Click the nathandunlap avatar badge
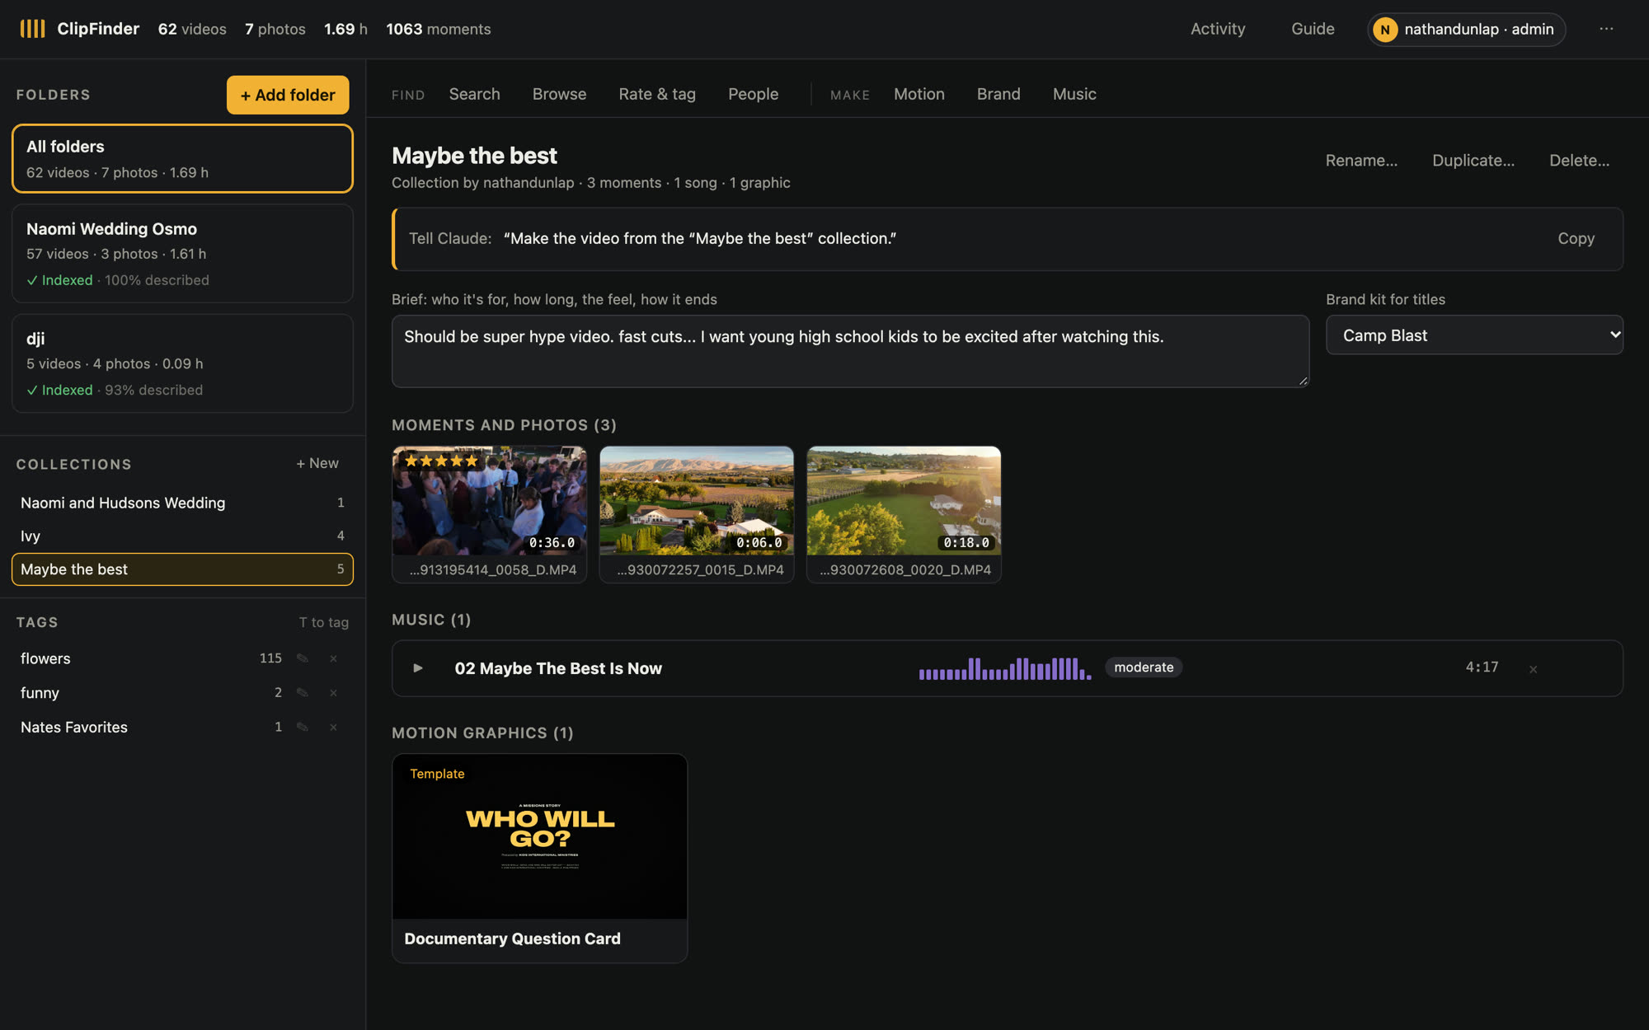The width and height of the screenshot is (1649, 1030). pyautogui.click(x=1385, y=30)
